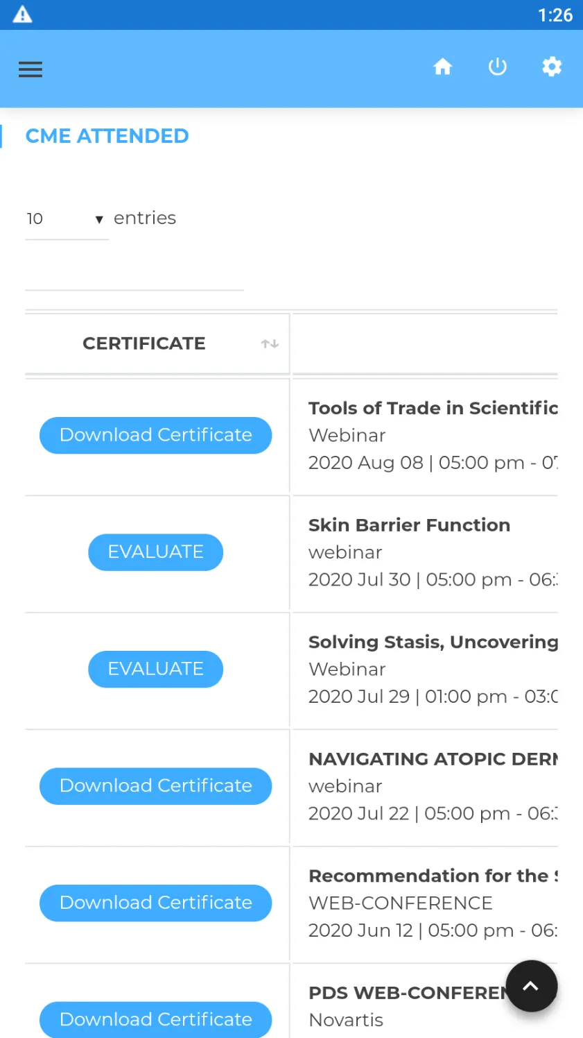Open settings gear icon
This screenshot has height=1038, width=583.
coord(552,67)
